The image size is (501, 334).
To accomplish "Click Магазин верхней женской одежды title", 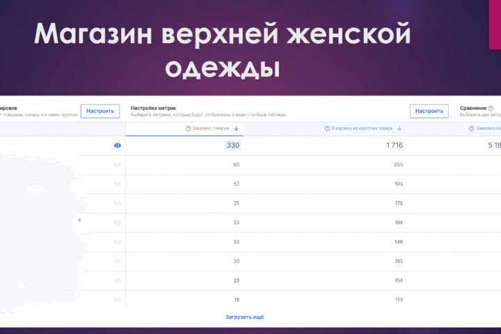I will (223, 50).
